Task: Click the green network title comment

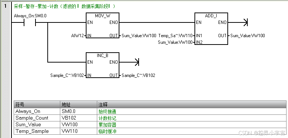Action: [64, 6]
